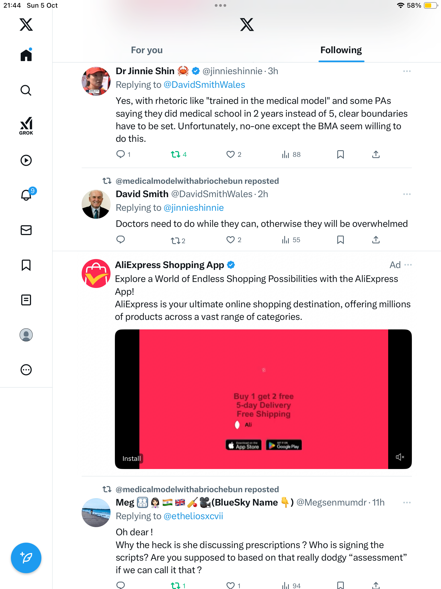Open more options on Dr Jinnie Shin's post

coord(407,71)
